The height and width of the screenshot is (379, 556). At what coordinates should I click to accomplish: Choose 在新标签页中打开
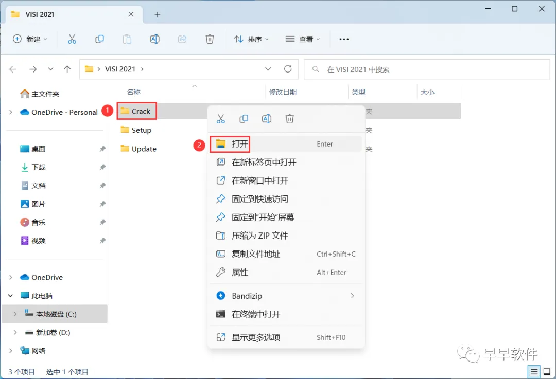tap(286, 162)
